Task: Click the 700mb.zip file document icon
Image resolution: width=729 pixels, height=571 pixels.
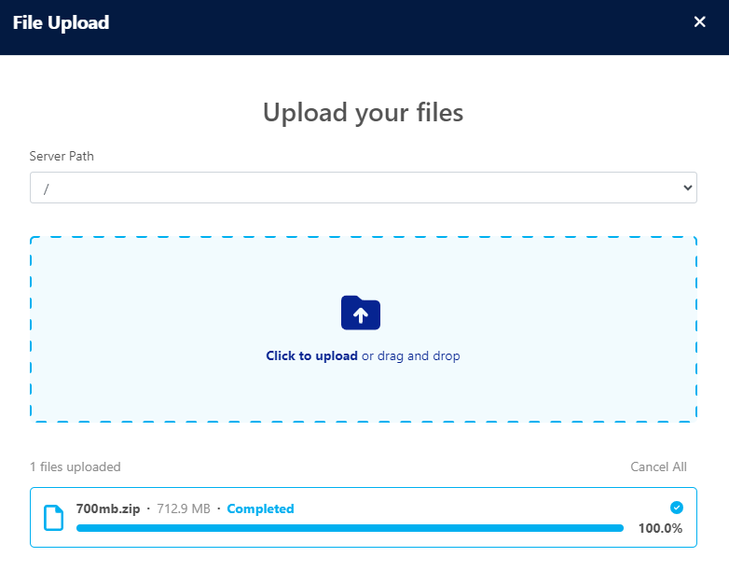Action: pos(55,517)
